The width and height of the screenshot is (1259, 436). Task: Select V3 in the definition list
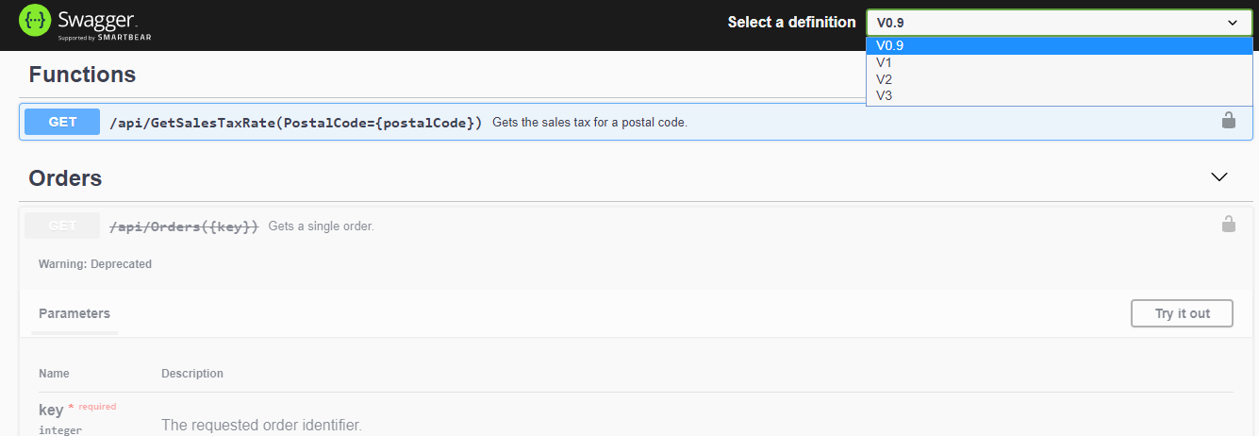pyautogui.click(x=1059, y=95)
